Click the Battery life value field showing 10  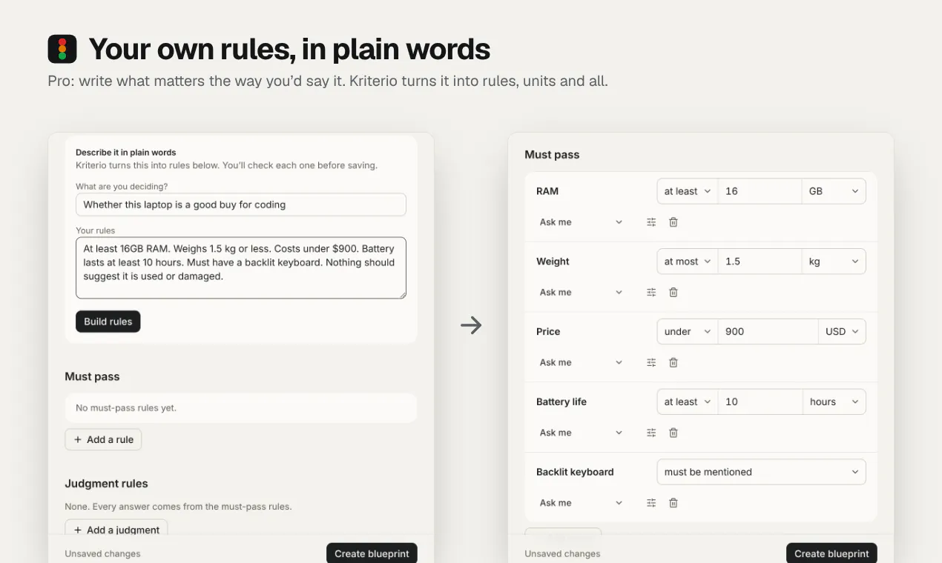760,402
